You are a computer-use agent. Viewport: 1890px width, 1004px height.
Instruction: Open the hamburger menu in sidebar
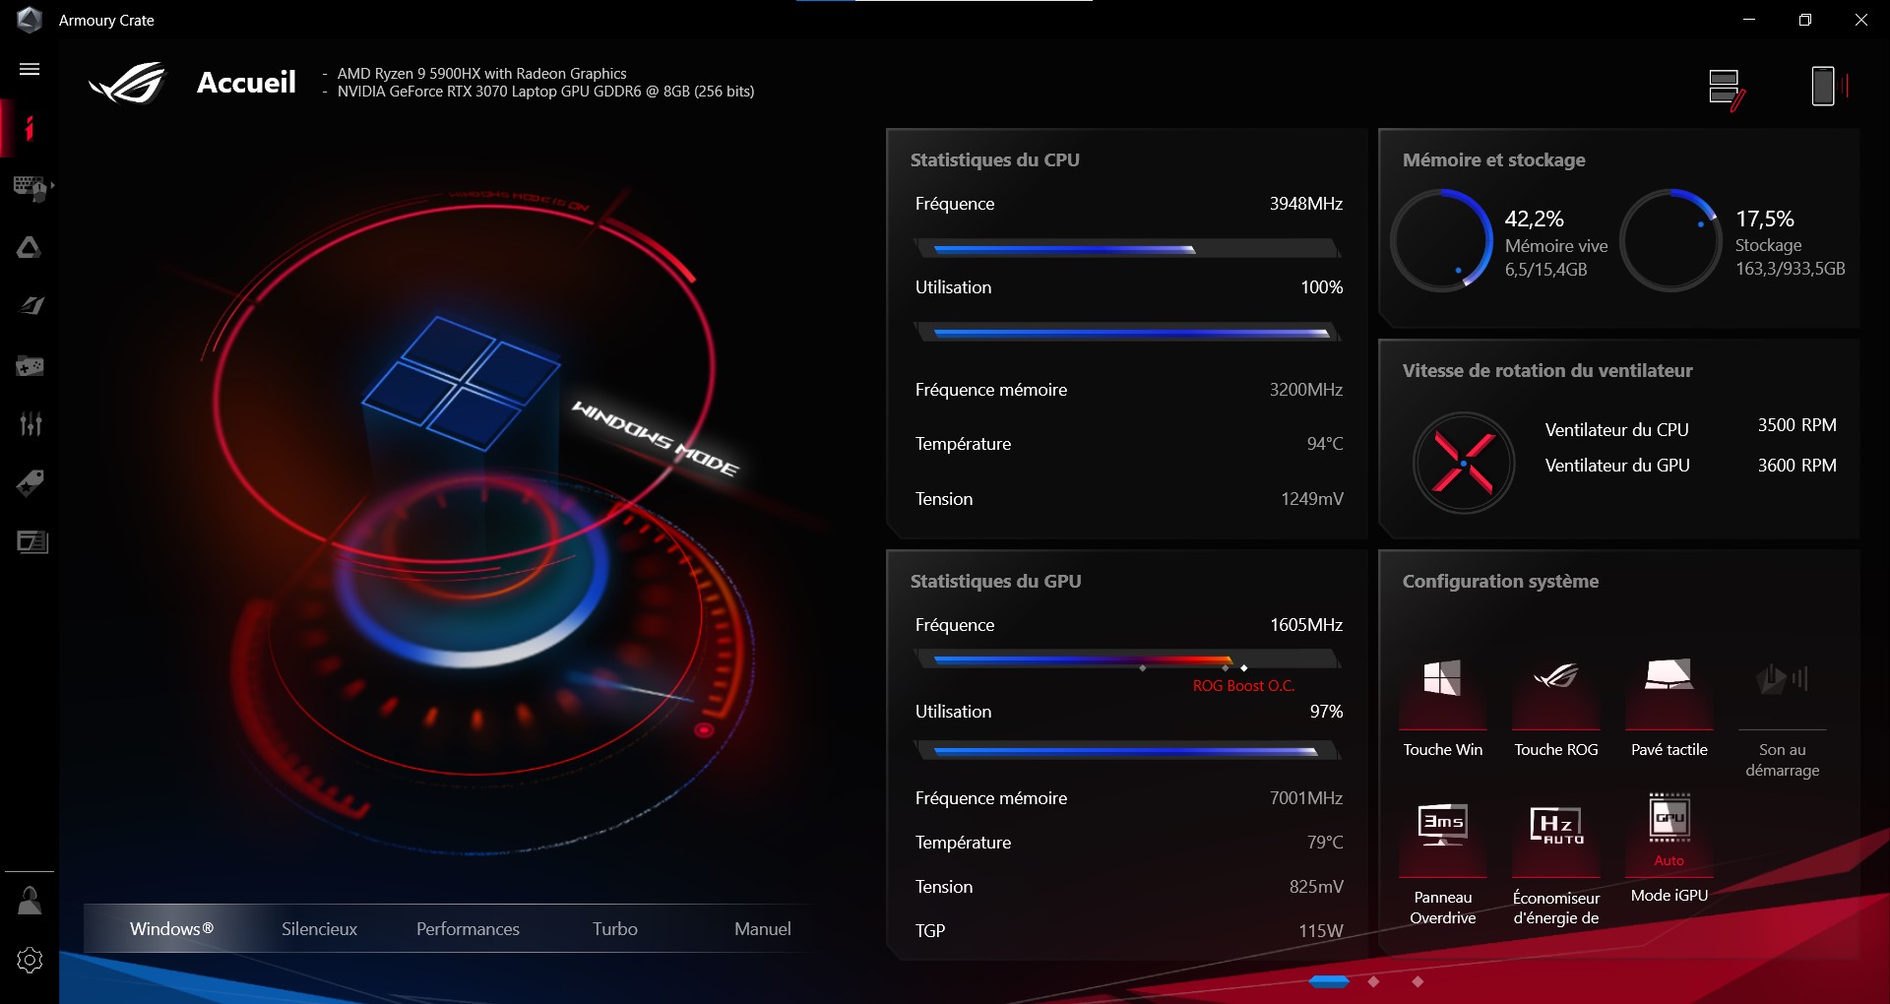(x=30, y=69)
